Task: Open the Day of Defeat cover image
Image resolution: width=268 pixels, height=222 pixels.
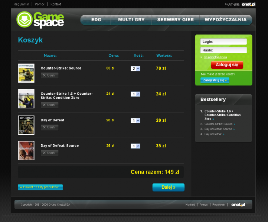Action: coord(26,125)
